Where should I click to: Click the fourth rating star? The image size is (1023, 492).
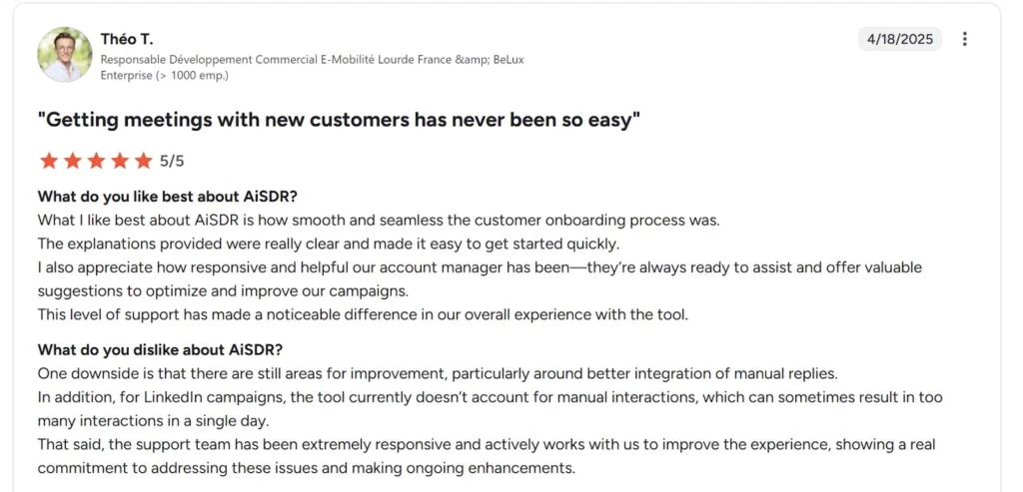[120, 161]
